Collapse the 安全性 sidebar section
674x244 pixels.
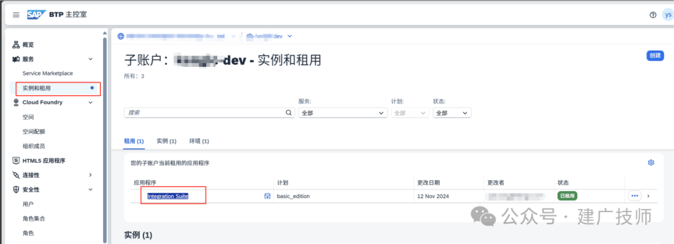pyautogui.click(x=90, y=190)
